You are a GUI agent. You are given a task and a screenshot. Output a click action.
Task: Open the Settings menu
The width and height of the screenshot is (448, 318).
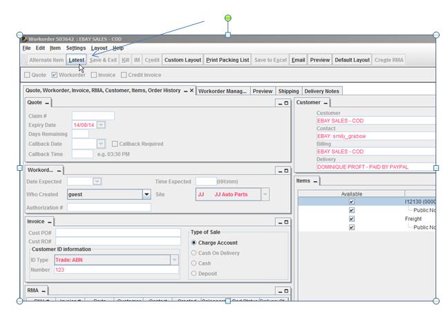76,48
